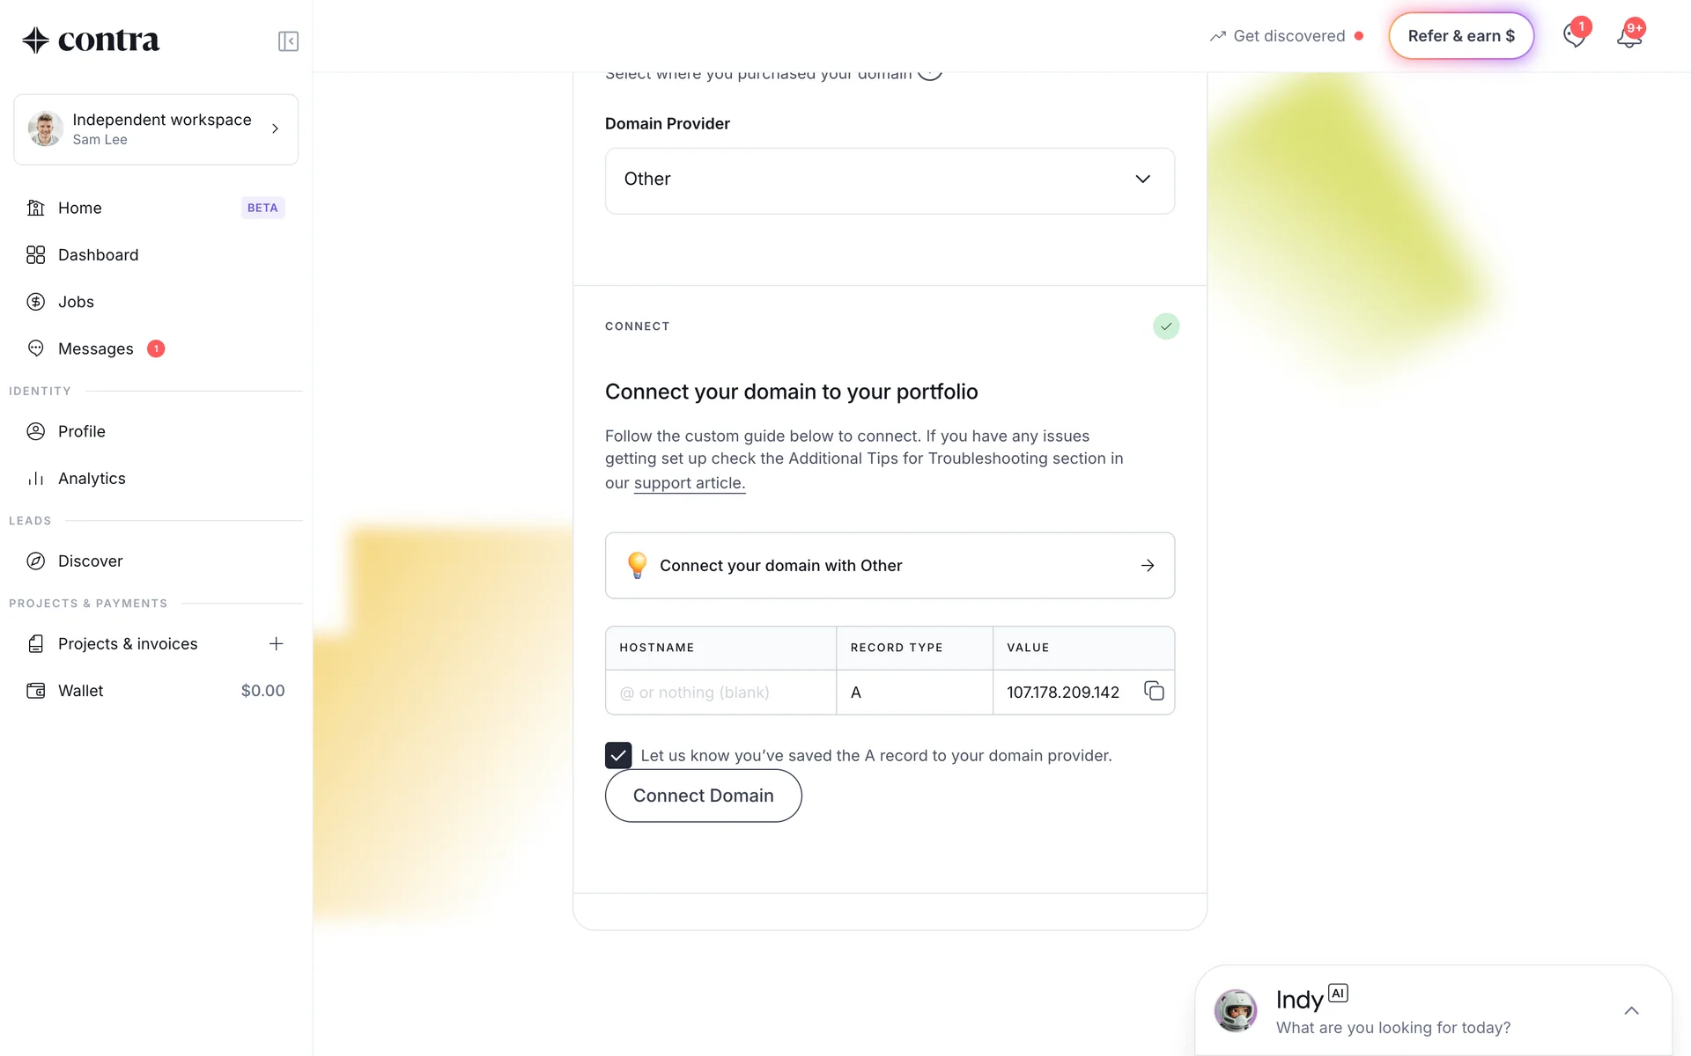Click the Refer & earn $ button
This screenshot has height=1056, width=1691.
click(x=1461, y=36)
